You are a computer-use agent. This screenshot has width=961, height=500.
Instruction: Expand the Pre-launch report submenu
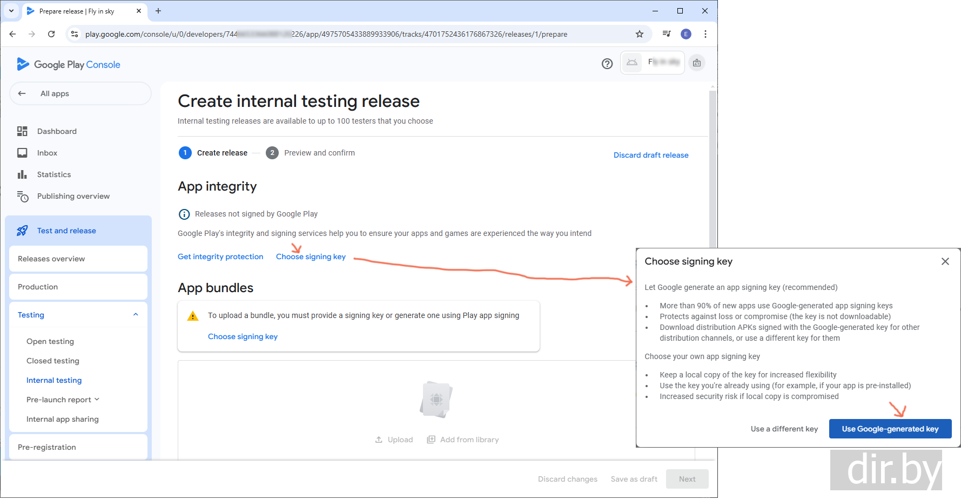pyautogui.click(x=97, y=400)
